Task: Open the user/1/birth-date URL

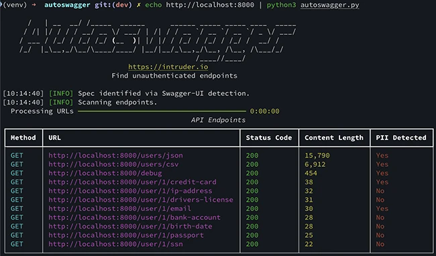Action: point(130,227)
